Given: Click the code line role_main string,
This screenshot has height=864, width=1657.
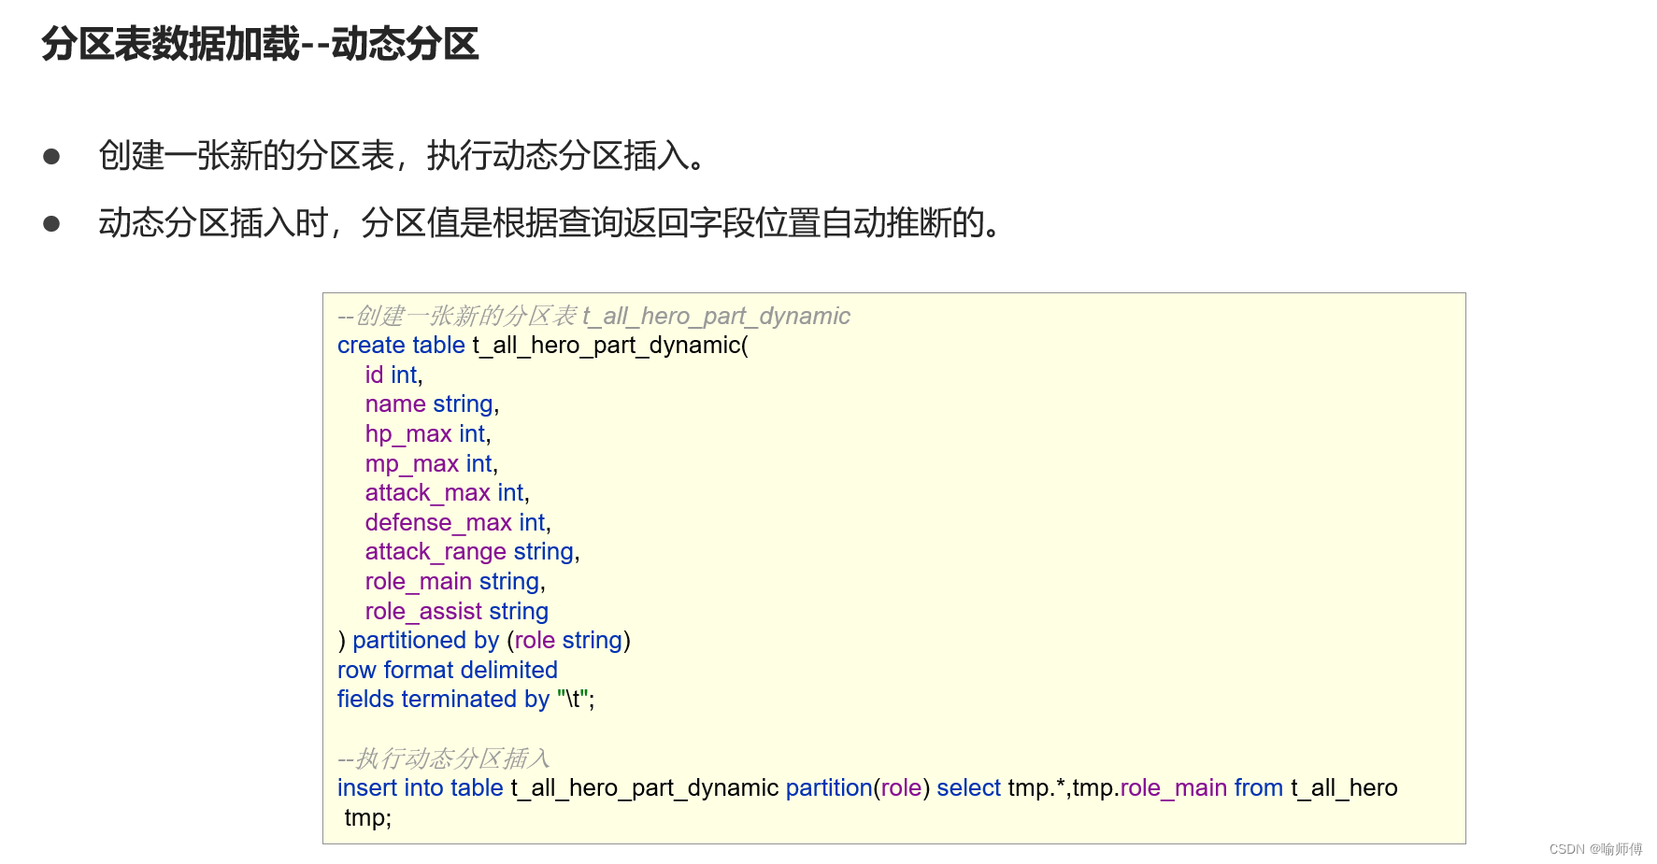Looking at the screenshot, I should [x=455, y=582].
